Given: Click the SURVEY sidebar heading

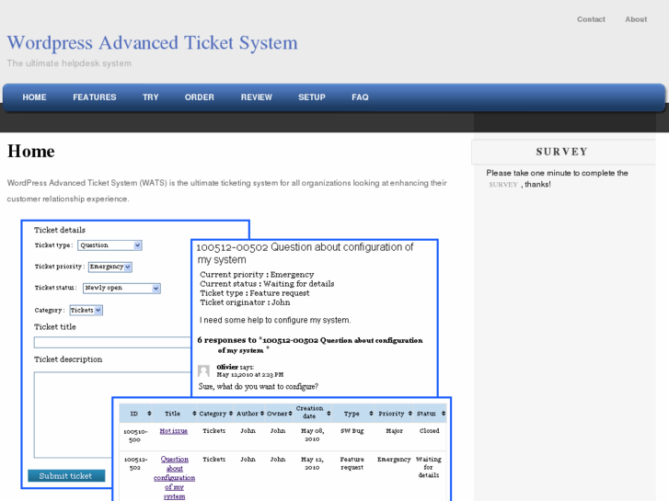Looking at the screenshot, I should [562, 152].
